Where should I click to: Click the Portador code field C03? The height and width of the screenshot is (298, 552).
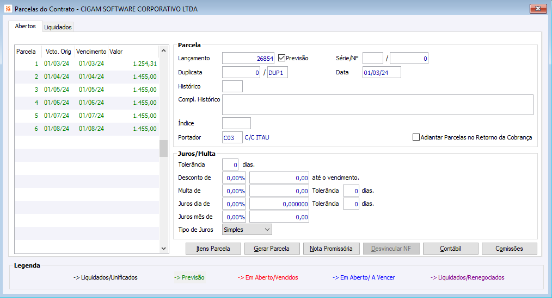click(x=232, y=137)
